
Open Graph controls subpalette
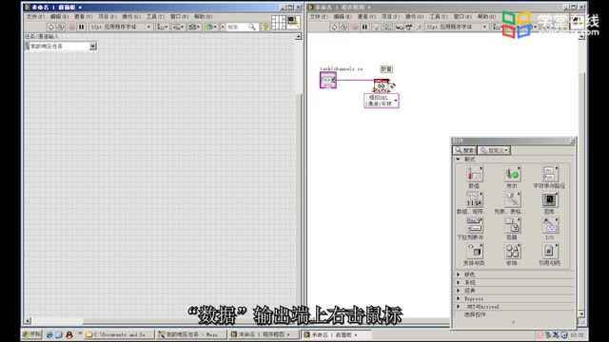point(549,199)
